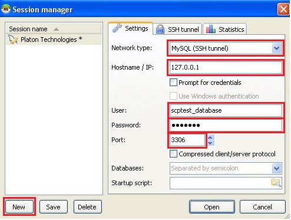Switch to the SSH tunnel tab
The width and height of the screenshot is (291, 220).
click(x=177, y=29)
